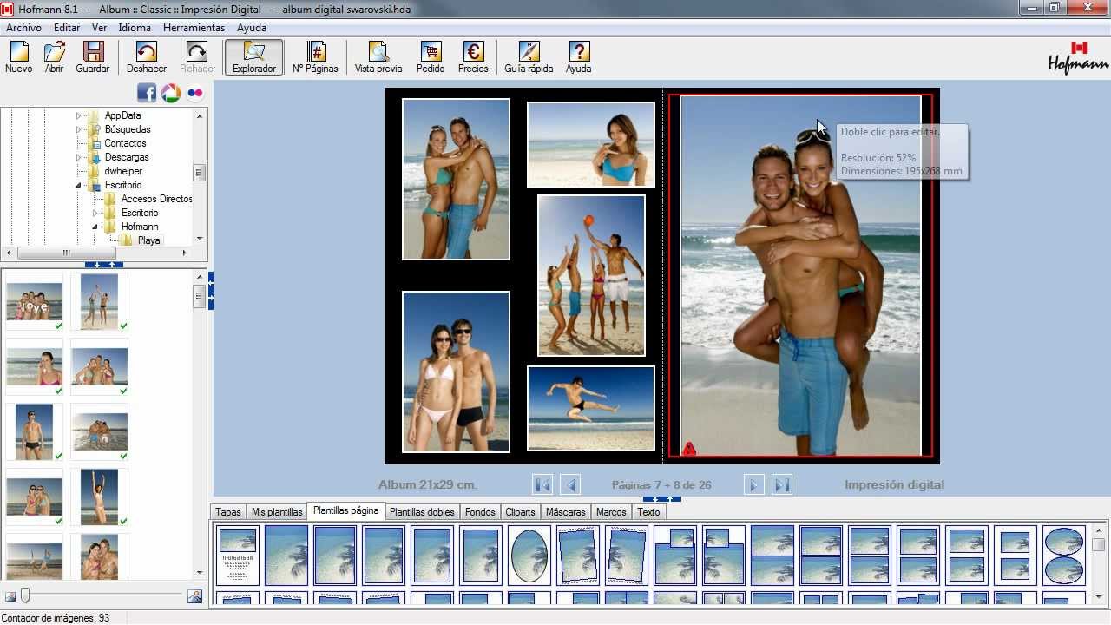Viewport: 1111px width, 625px height.
Task: Open Precios price list
Action: [473, 57]
